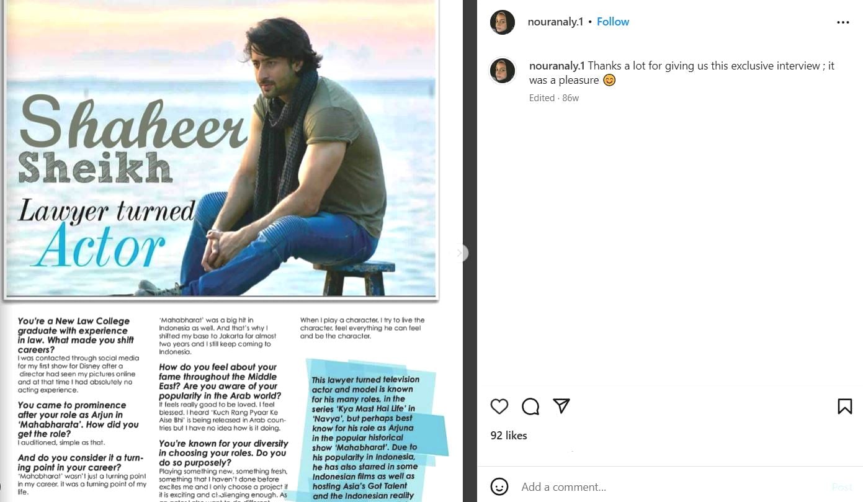Image resolution: width=863 pixels, height=502 pixels.
Task: Open the nouranaly.1 username in the post header
Action: point(555,22)
